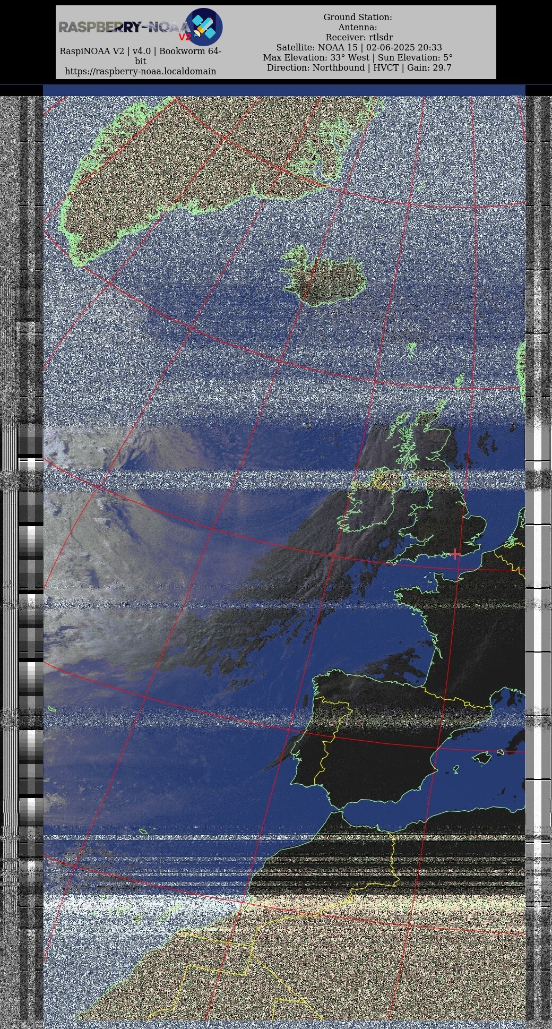Click Iceland on the satellite map
Viewport: 552px width, 1029px height.
(x=325, y=278)
